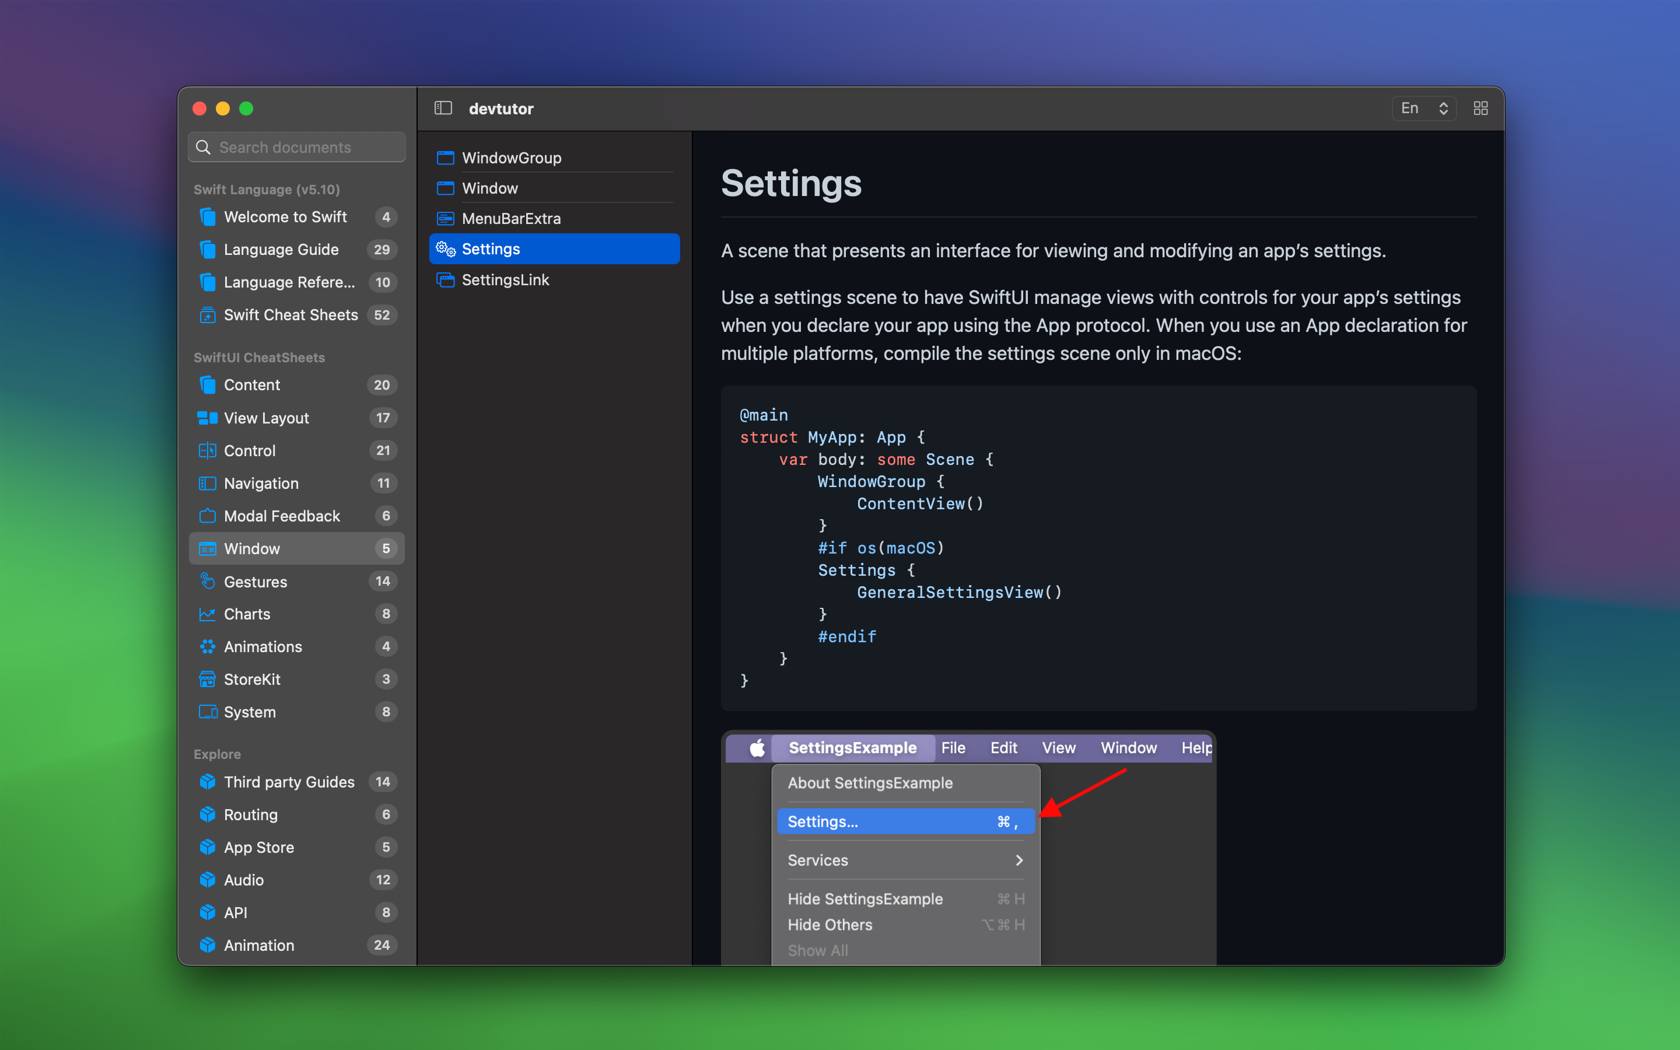Click the StoreKit category icon

(207, 678)
